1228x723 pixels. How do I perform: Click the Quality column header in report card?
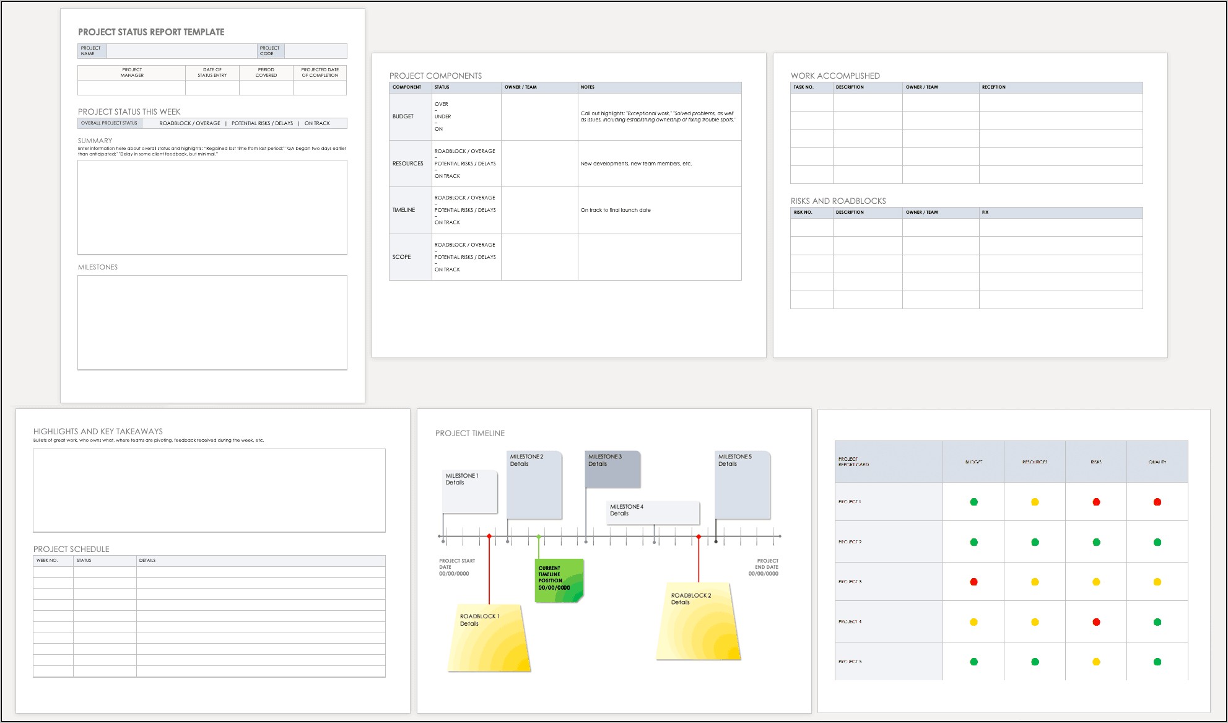(x=1157, y=462)
